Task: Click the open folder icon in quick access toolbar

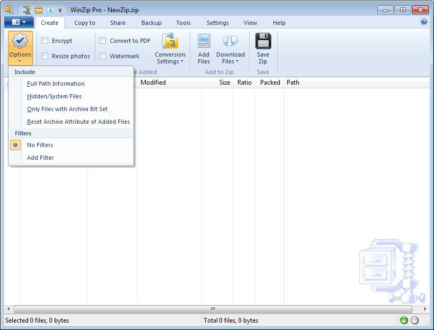Action: [39, 10]
